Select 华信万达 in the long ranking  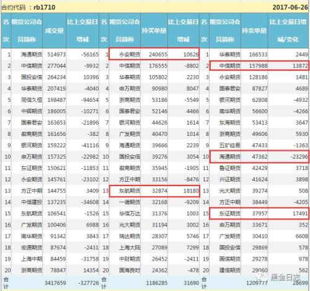click(x=130, y=213)
